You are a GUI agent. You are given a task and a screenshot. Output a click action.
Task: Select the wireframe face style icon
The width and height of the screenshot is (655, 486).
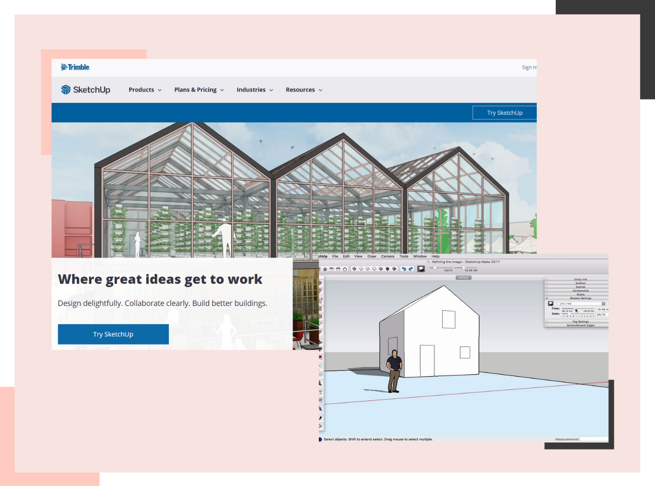tap(367, 269)
